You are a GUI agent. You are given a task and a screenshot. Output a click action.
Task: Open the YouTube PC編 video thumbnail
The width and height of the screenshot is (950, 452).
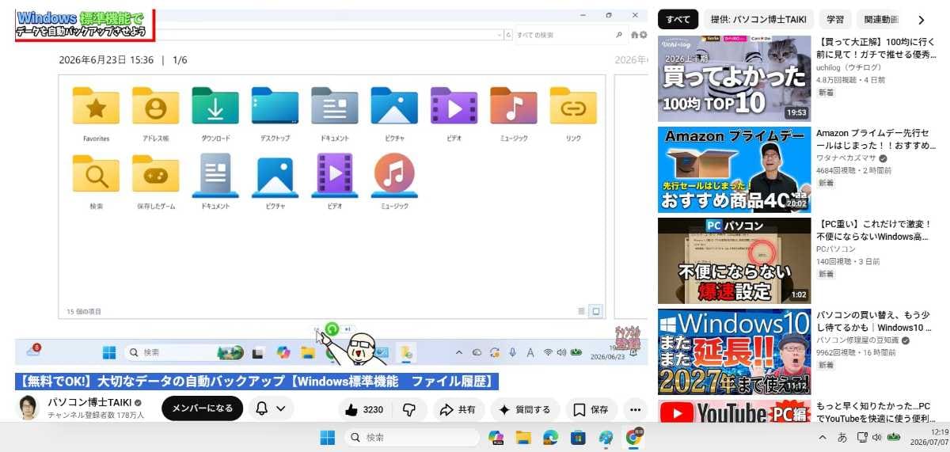point(734,411)
